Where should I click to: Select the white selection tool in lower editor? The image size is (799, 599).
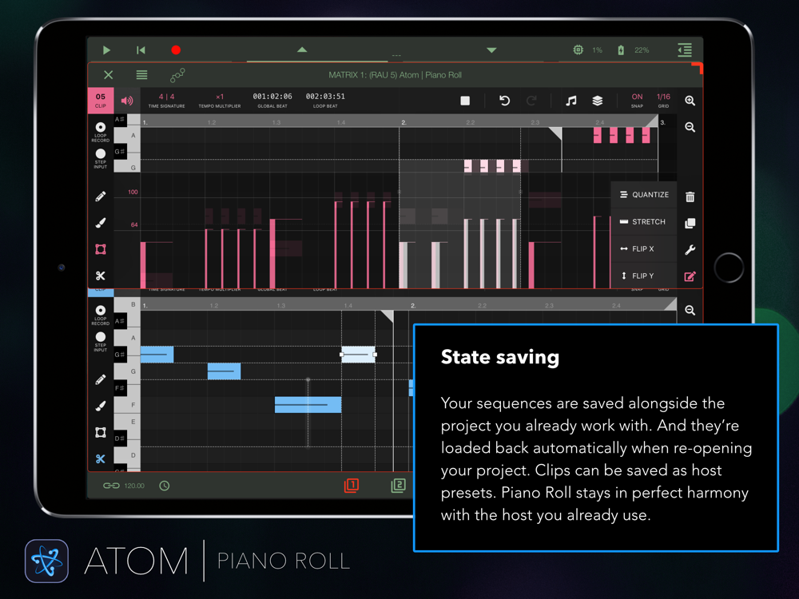(101, 432)
